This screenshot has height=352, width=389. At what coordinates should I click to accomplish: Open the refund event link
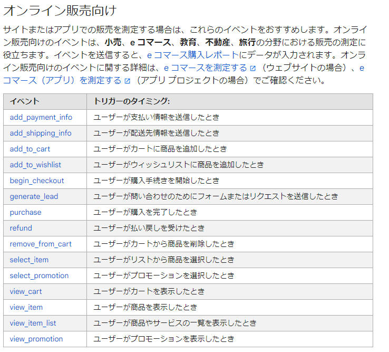click(x=21, y=228)
